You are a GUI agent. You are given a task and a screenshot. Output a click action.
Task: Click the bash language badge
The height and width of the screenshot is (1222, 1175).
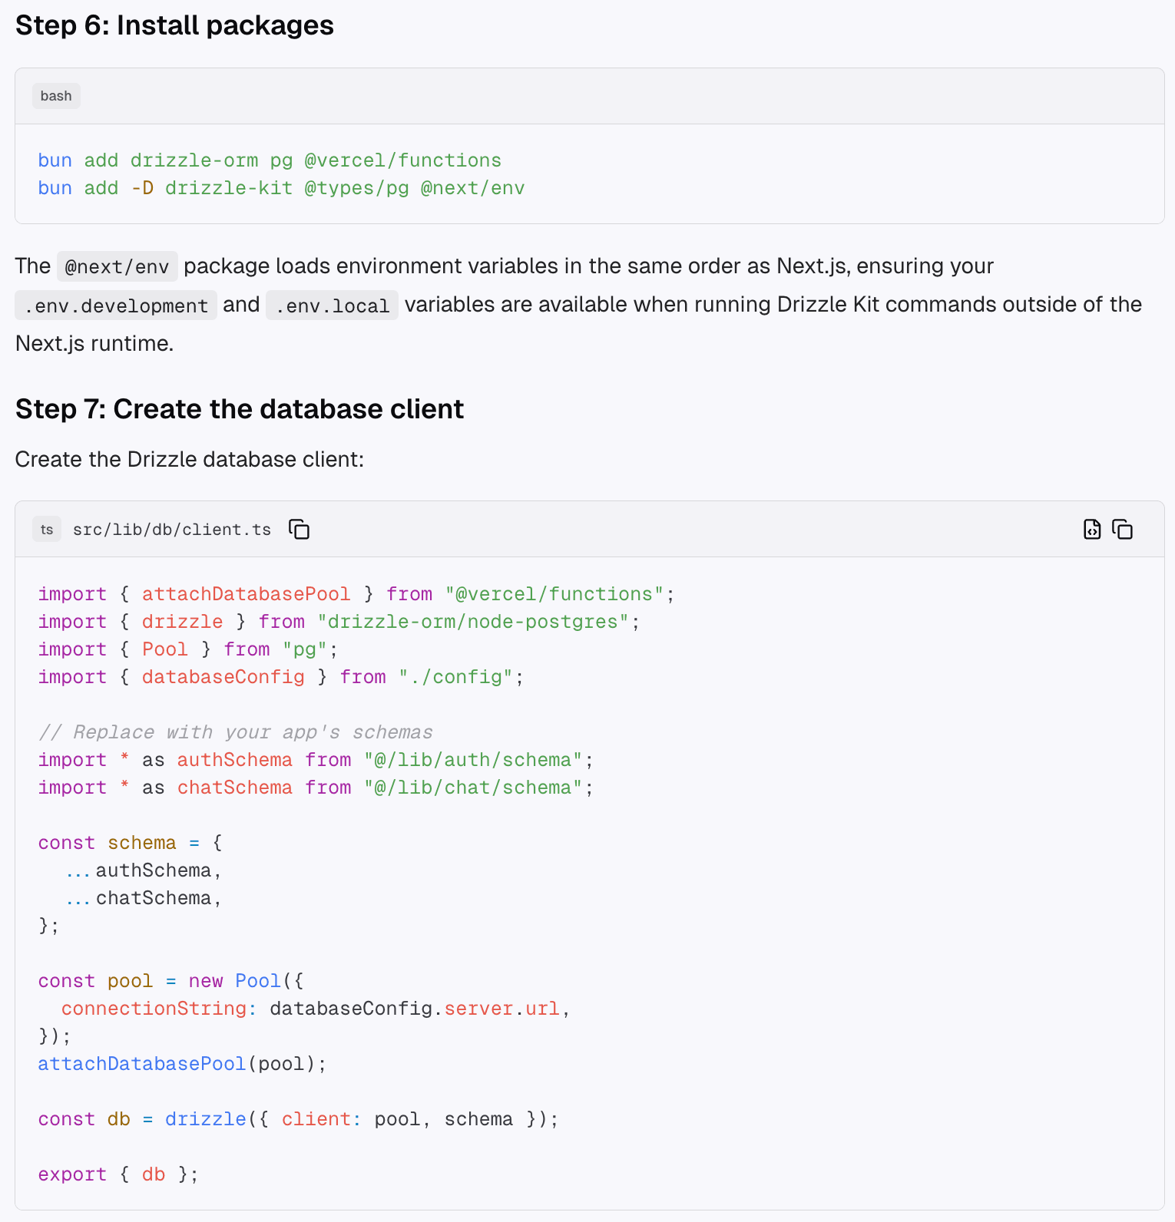(56, 96)
